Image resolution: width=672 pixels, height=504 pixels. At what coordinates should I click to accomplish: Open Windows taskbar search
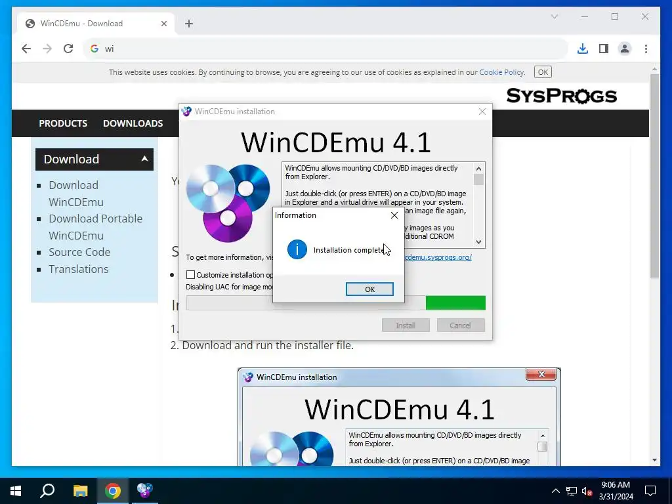(47, 491)
